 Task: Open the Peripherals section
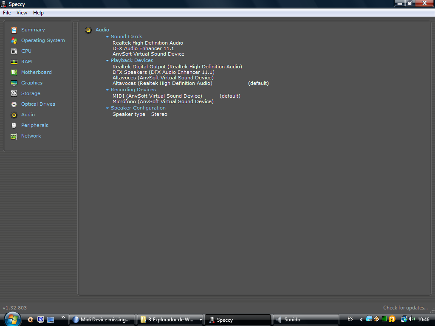tap(35, 125)
